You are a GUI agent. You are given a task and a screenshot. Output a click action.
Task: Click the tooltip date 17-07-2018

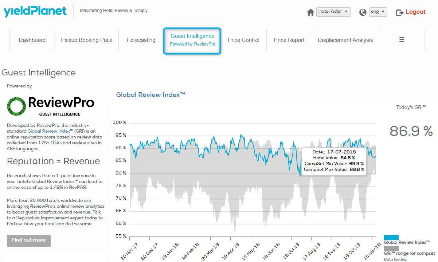341,152
